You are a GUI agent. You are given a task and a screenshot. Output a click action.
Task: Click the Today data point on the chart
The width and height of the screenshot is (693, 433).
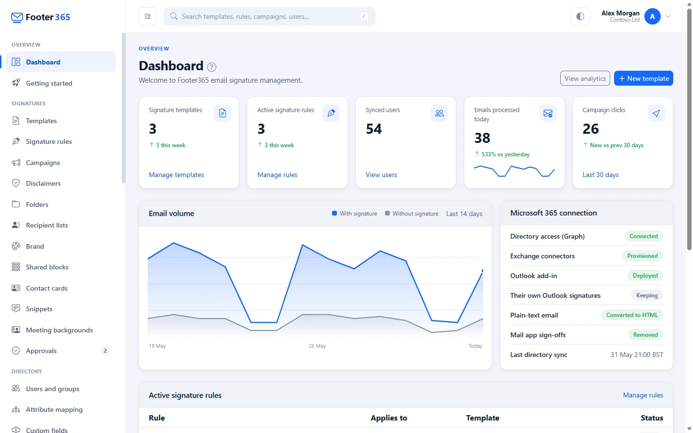coord(483,271)
